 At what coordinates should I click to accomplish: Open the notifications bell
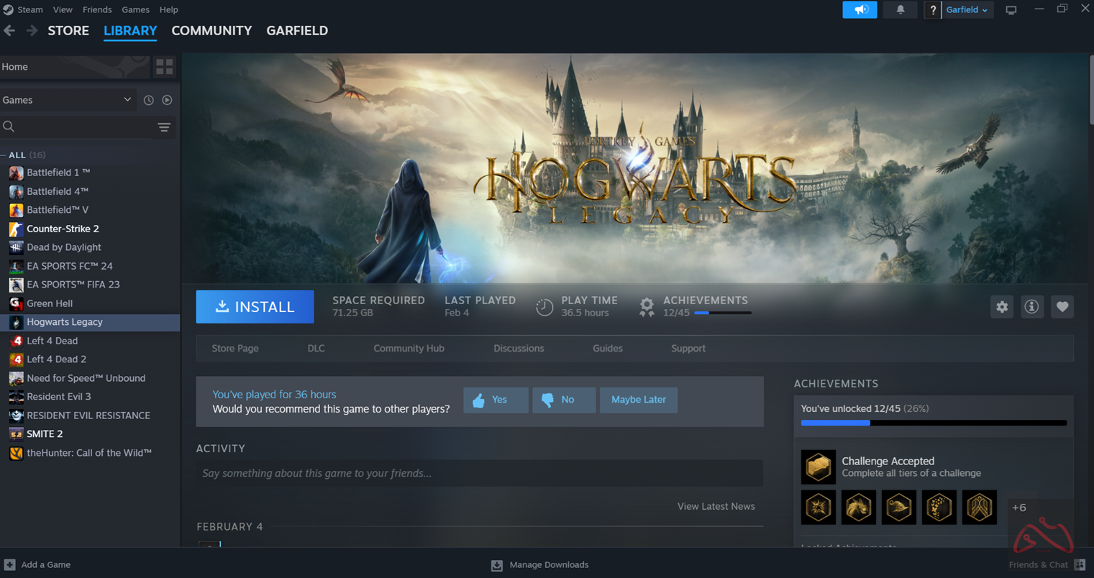click(900, 10)
